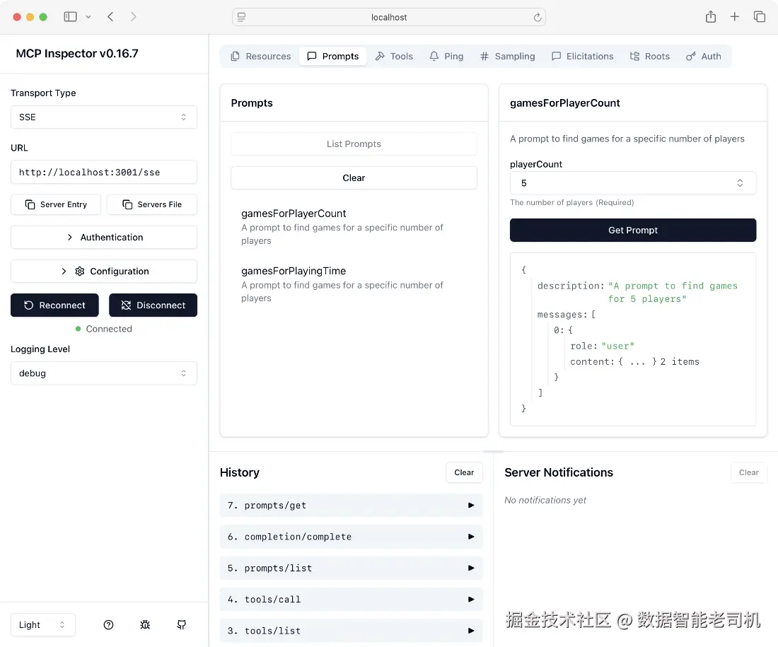This screenshot has width=778, height=647.
Task: Open the Ping tab
Action: pos(446,56)
